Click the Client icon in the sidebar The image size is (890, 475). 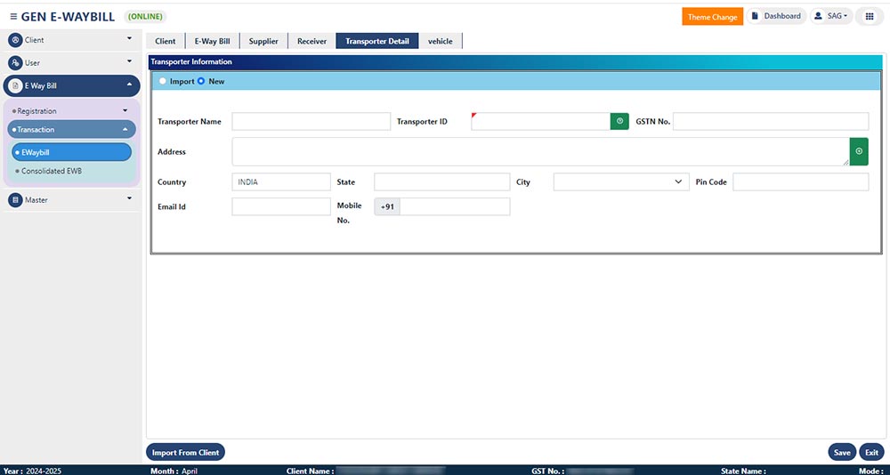click(15, 40)
